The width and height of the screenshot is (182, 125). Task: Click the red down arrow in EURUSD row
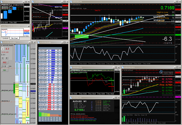54,87
